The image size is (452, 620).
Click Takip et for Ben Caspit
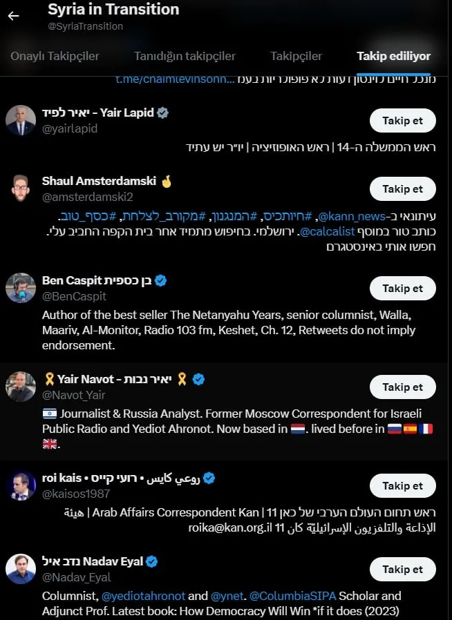click(x=402, y=288)
